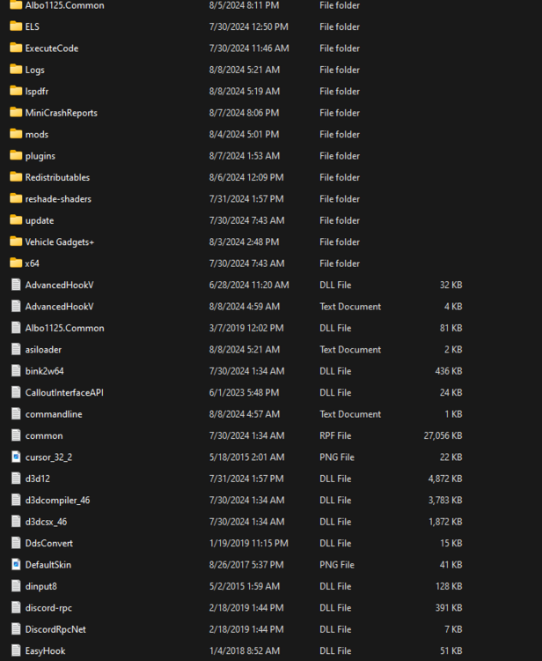Image resolution: width=542 pixels, height=661 pixels.
Task: Select the asiloader file icon
Action: 16,350
